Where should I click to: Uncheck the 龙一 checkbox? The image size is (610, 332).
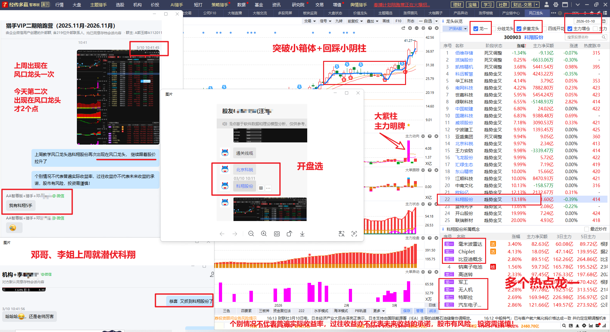pyautogui.click(x=476, y=29)
